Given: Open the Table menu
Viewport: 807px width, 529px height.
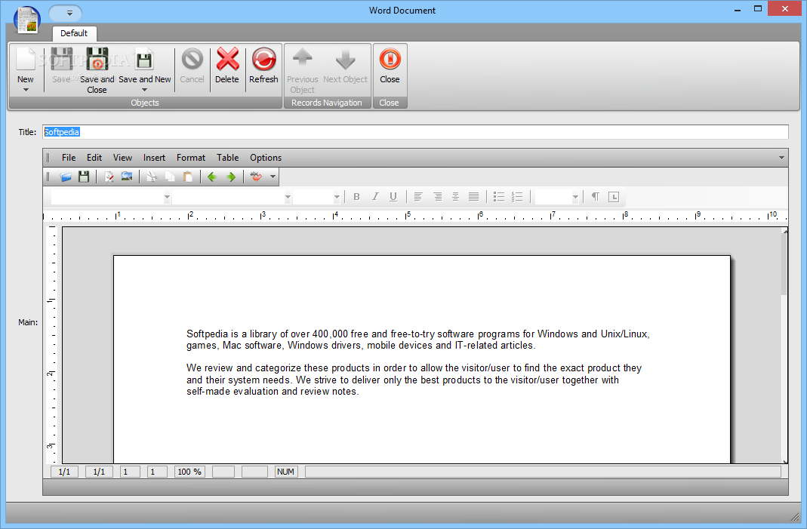Looking at the screenshot, I should pos(227,158).
